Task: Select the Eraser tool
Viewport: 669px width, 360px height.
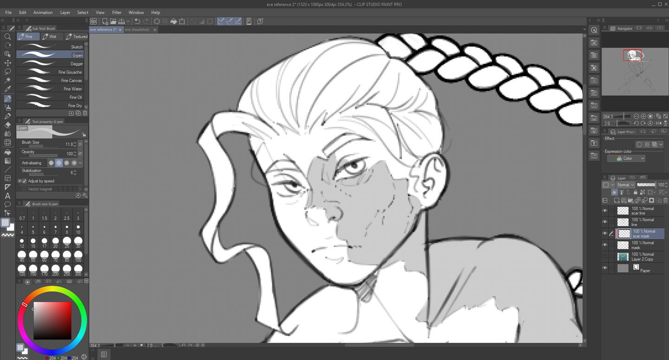Action: pos(7,125)
